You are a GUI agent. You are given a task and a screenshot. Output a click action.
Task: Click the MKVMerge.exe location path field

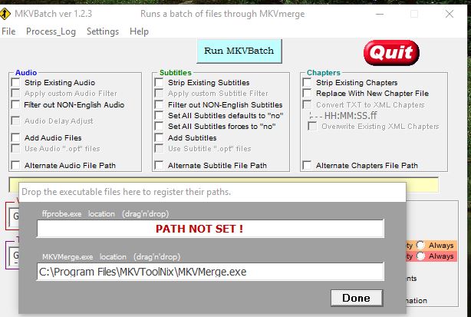point(210,272)
